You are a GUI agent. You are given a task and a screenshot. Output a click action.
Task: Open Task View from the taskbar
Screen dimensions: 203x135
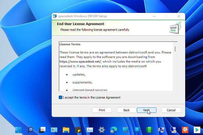[x=42, y=130]
